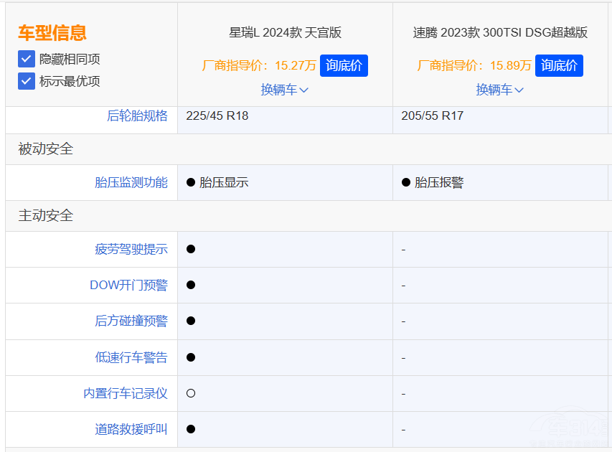This screenshot has height=452, width=612.
Task: Click the 后轮胎规格 parameter link
Action: 136,116
